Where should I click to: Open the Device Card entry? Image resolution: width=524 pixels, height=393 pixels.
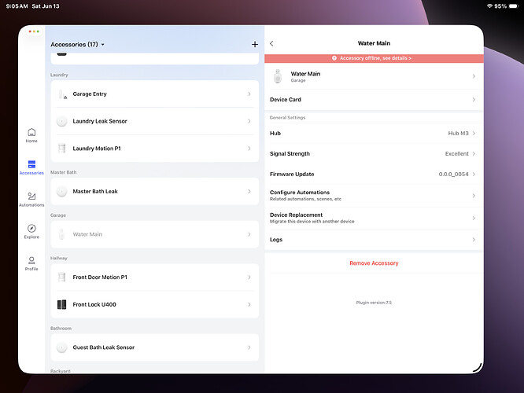(374, 100)
